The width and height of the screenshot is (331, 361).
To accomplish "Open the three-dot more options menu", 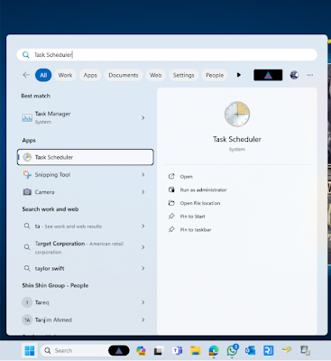I will click(310, 75).
